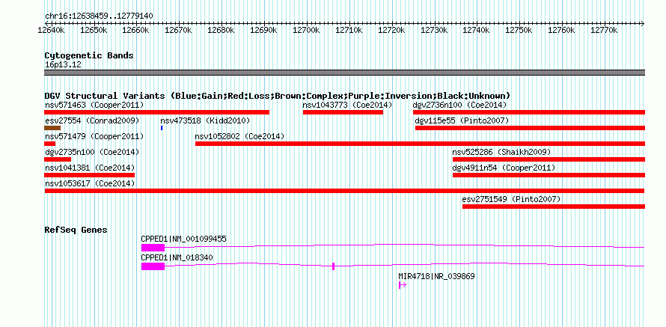This screenshot has width=666, height=327.
Task: Click the nsv571463 (Cooper2011) variant label
Action: (94, 105)
